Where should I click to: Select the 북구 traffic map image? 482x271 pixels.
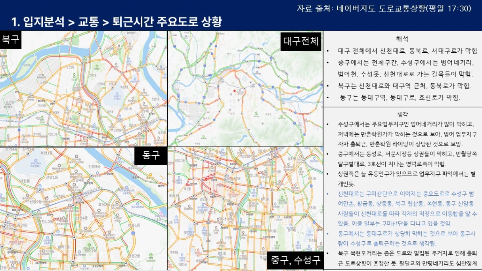pos(84,89)
